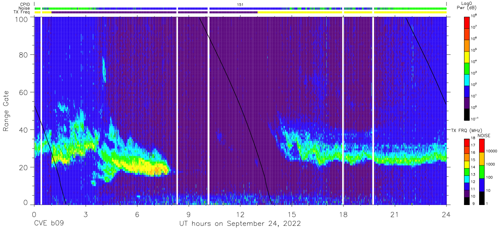
Task: Pick the black segment of the NOISE colorbar
Action: (x=482, y=198)
